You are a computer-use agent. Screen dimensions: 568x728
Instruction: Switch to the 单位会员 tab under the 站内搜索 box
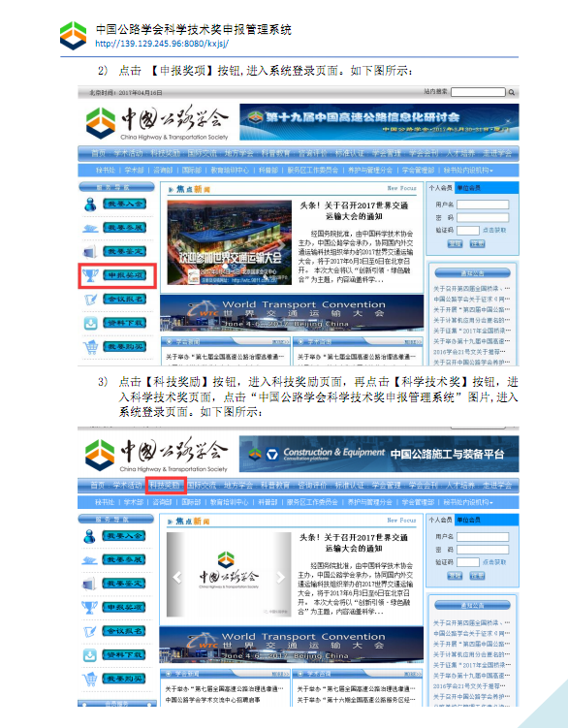(468, 188)
